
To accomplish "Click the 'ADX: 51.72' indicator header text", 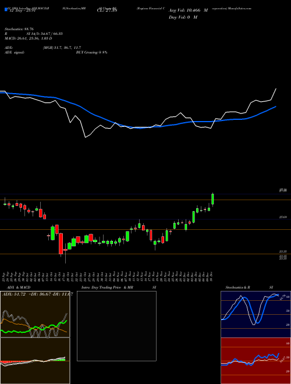I will (x=14, y=294).
